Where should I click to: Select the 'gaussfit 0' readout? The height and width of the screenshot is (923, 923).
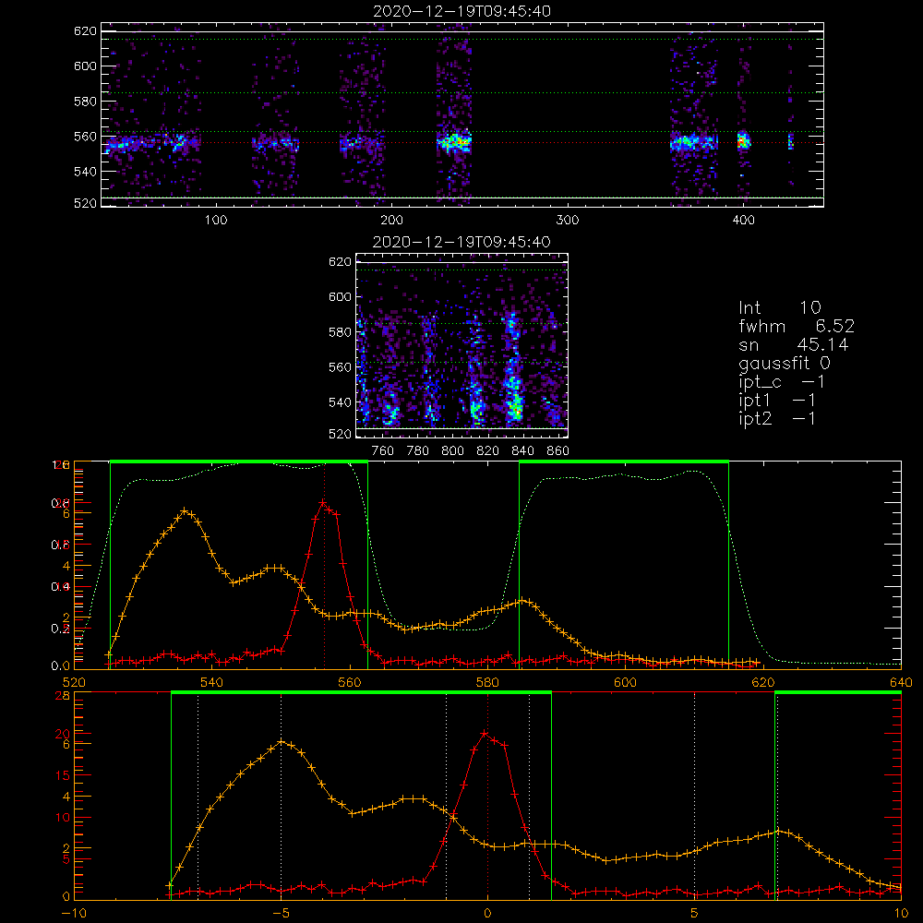[785, 363]
